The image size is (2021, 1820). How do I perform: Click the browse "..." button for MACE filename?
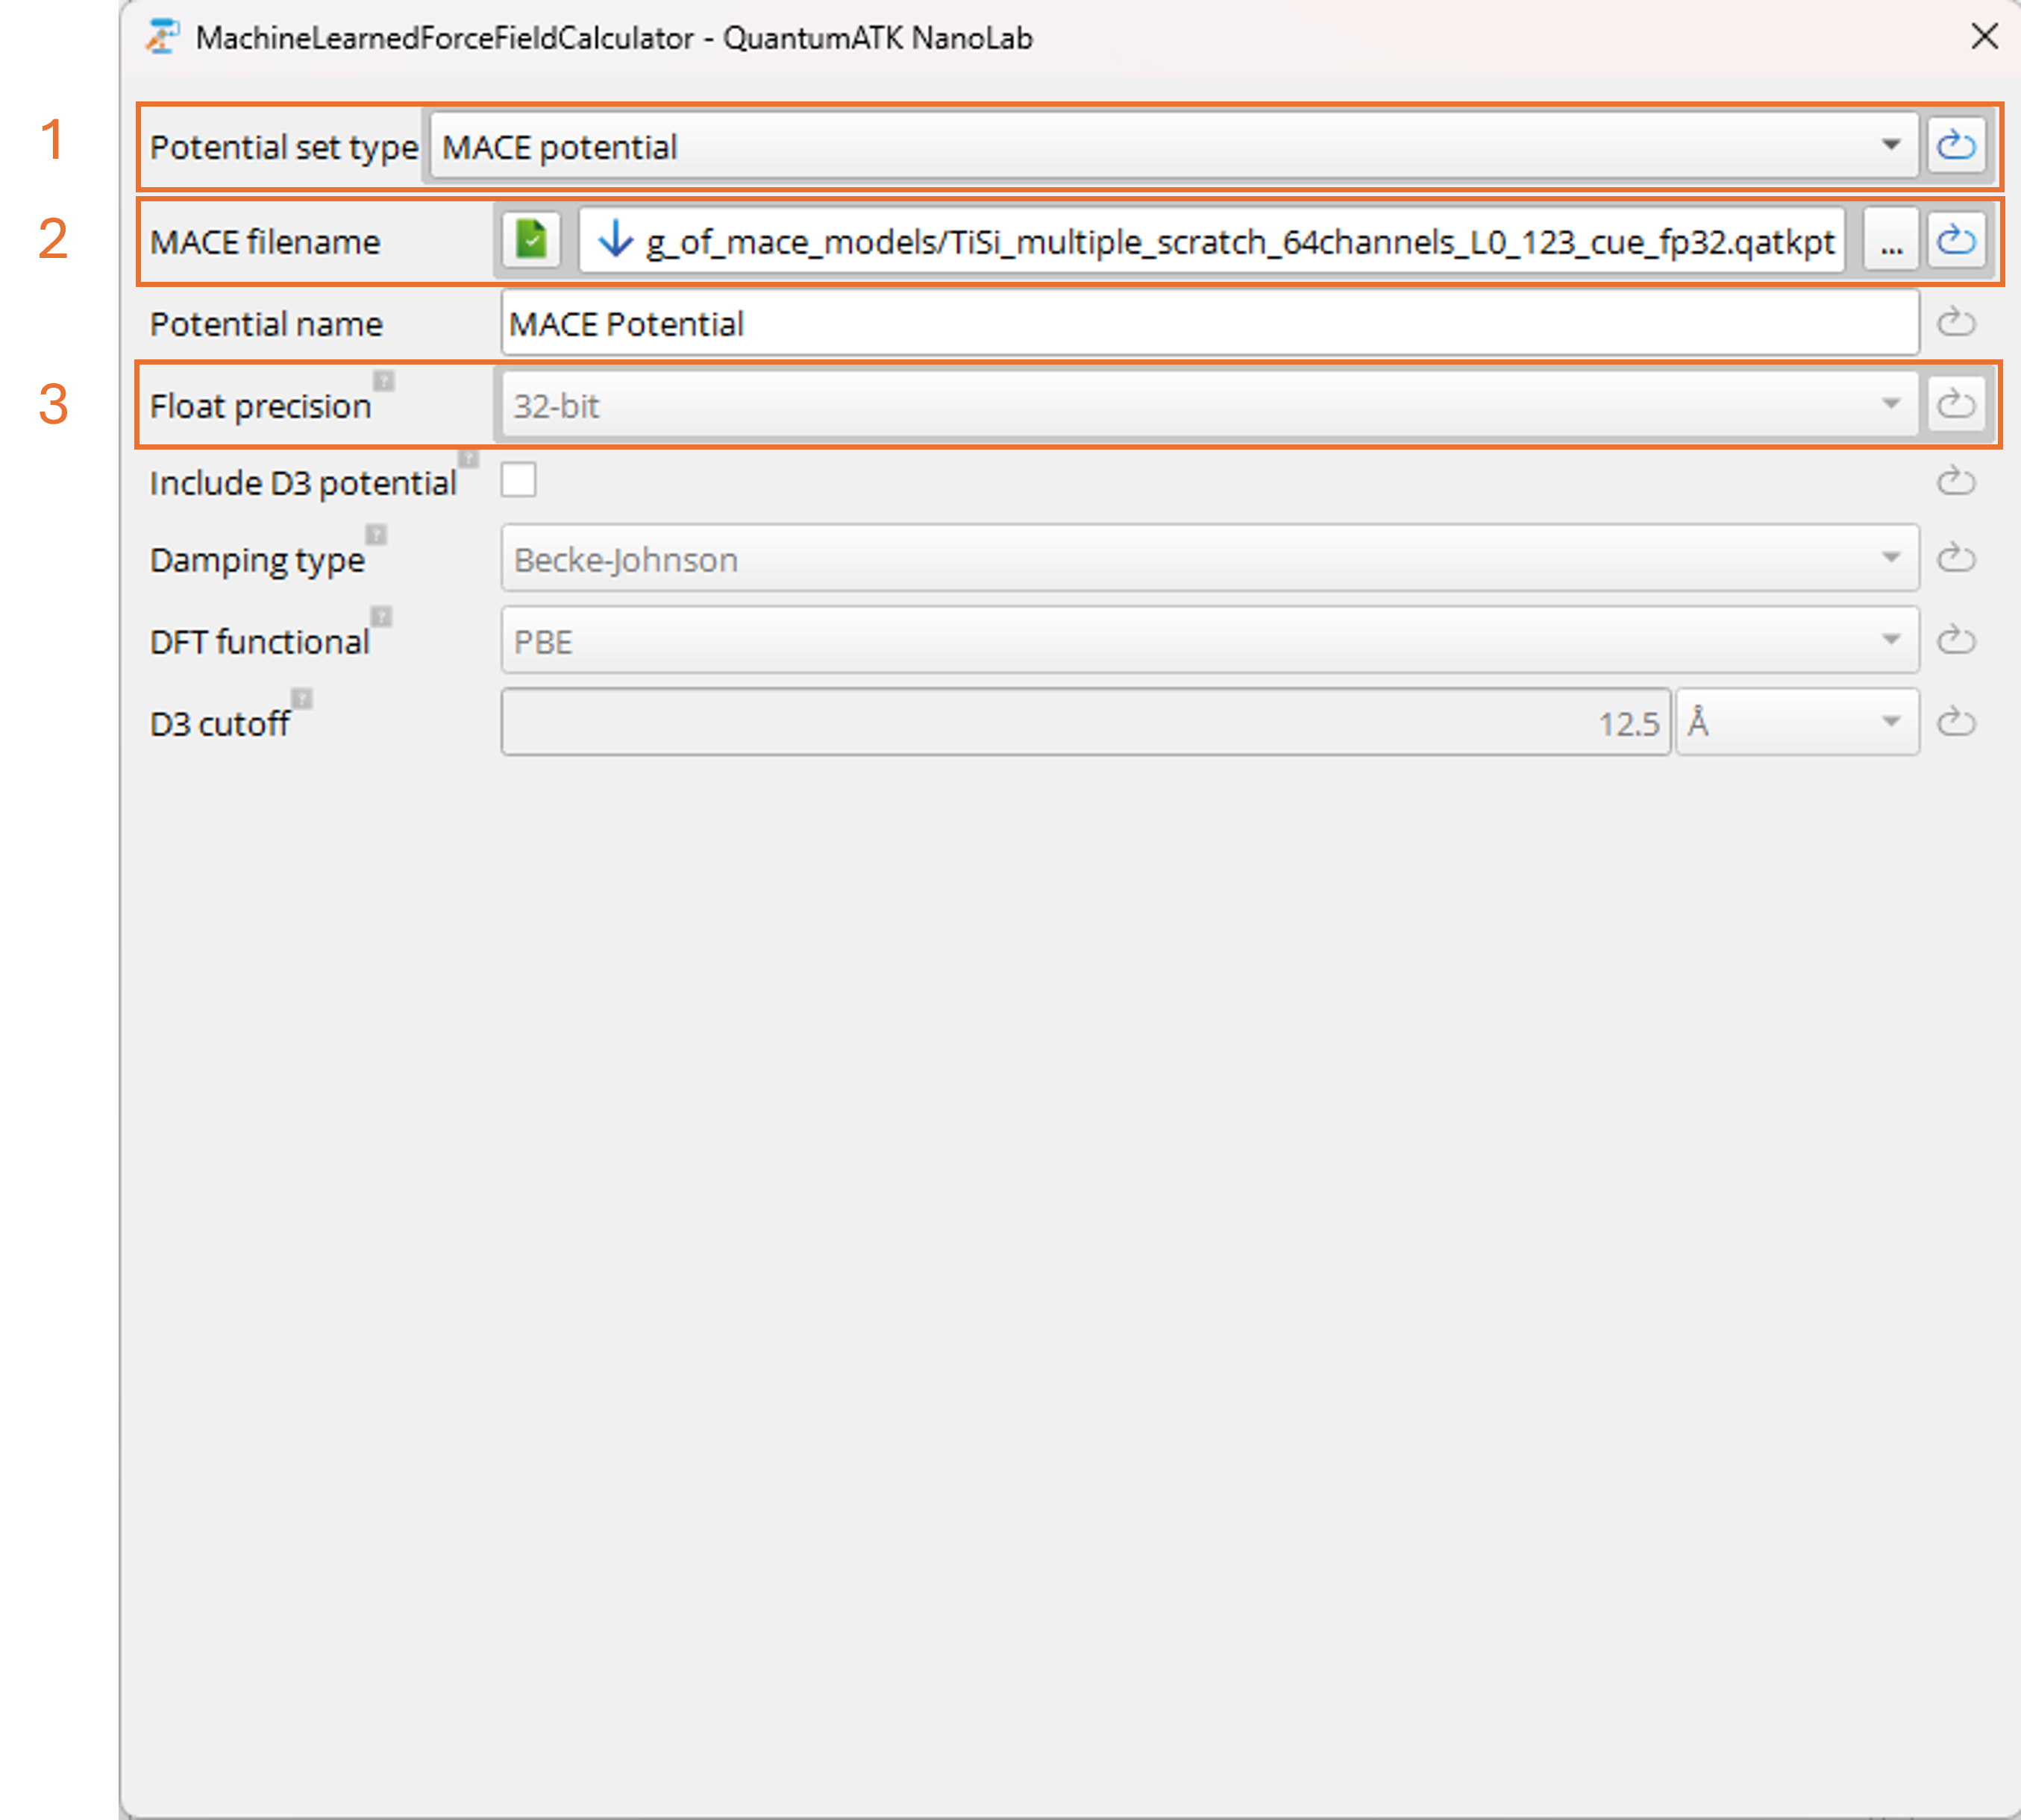pos(1890,241)
